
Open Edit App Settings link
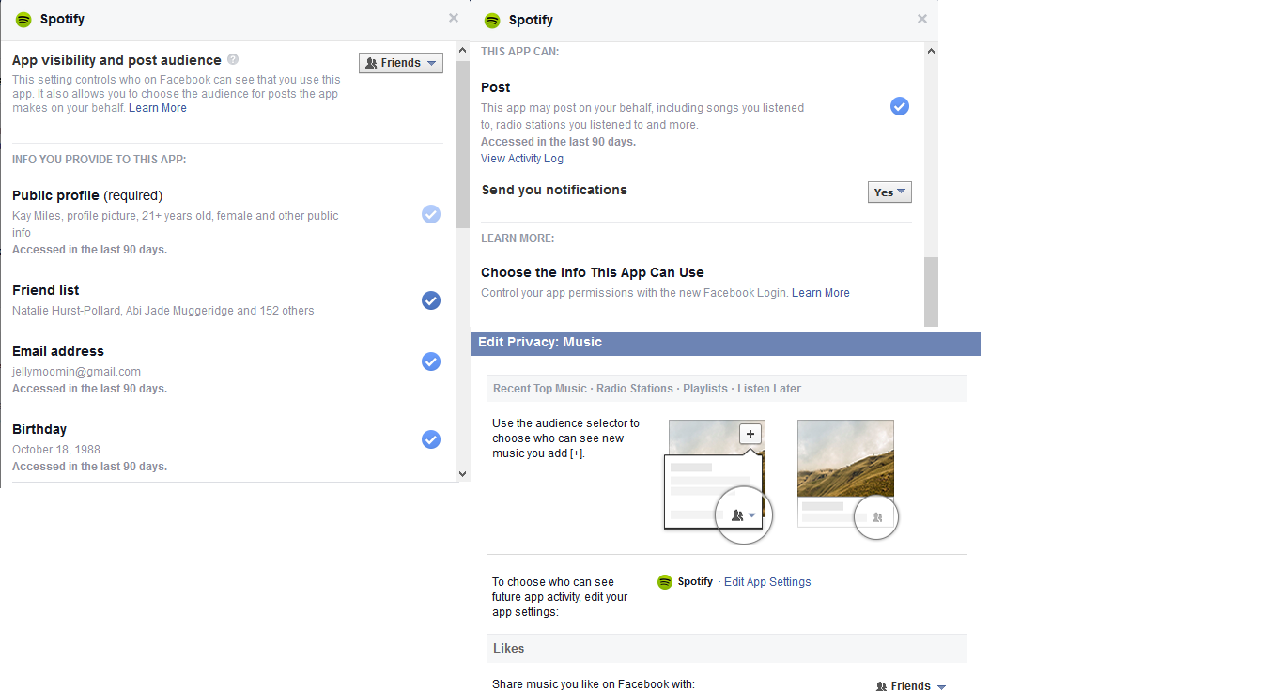point(767,582)
